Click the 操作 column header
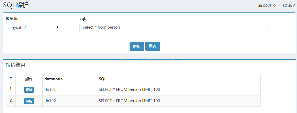 (29, 79)
